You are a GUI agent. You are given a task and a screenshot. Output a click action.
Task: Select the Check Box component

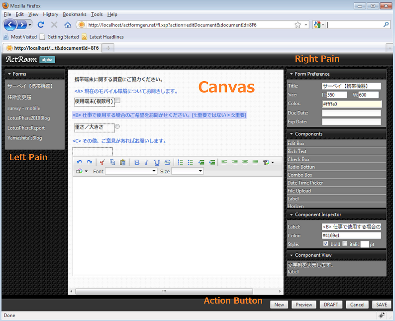tap(337, 159)
